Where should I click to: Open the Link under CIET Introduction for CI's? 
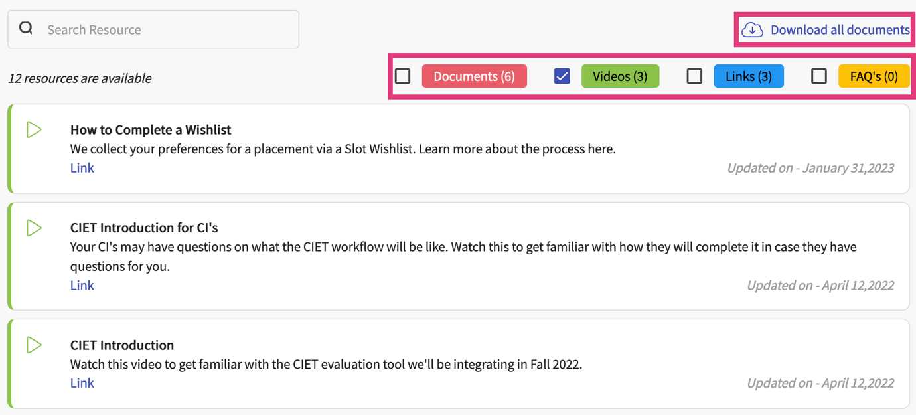[82, 285]
